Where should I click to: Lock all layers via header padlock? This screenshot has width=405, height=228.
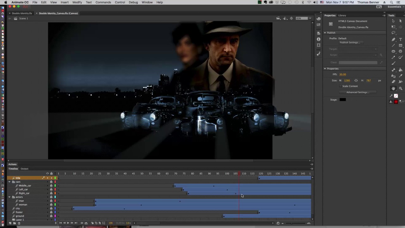51,174
